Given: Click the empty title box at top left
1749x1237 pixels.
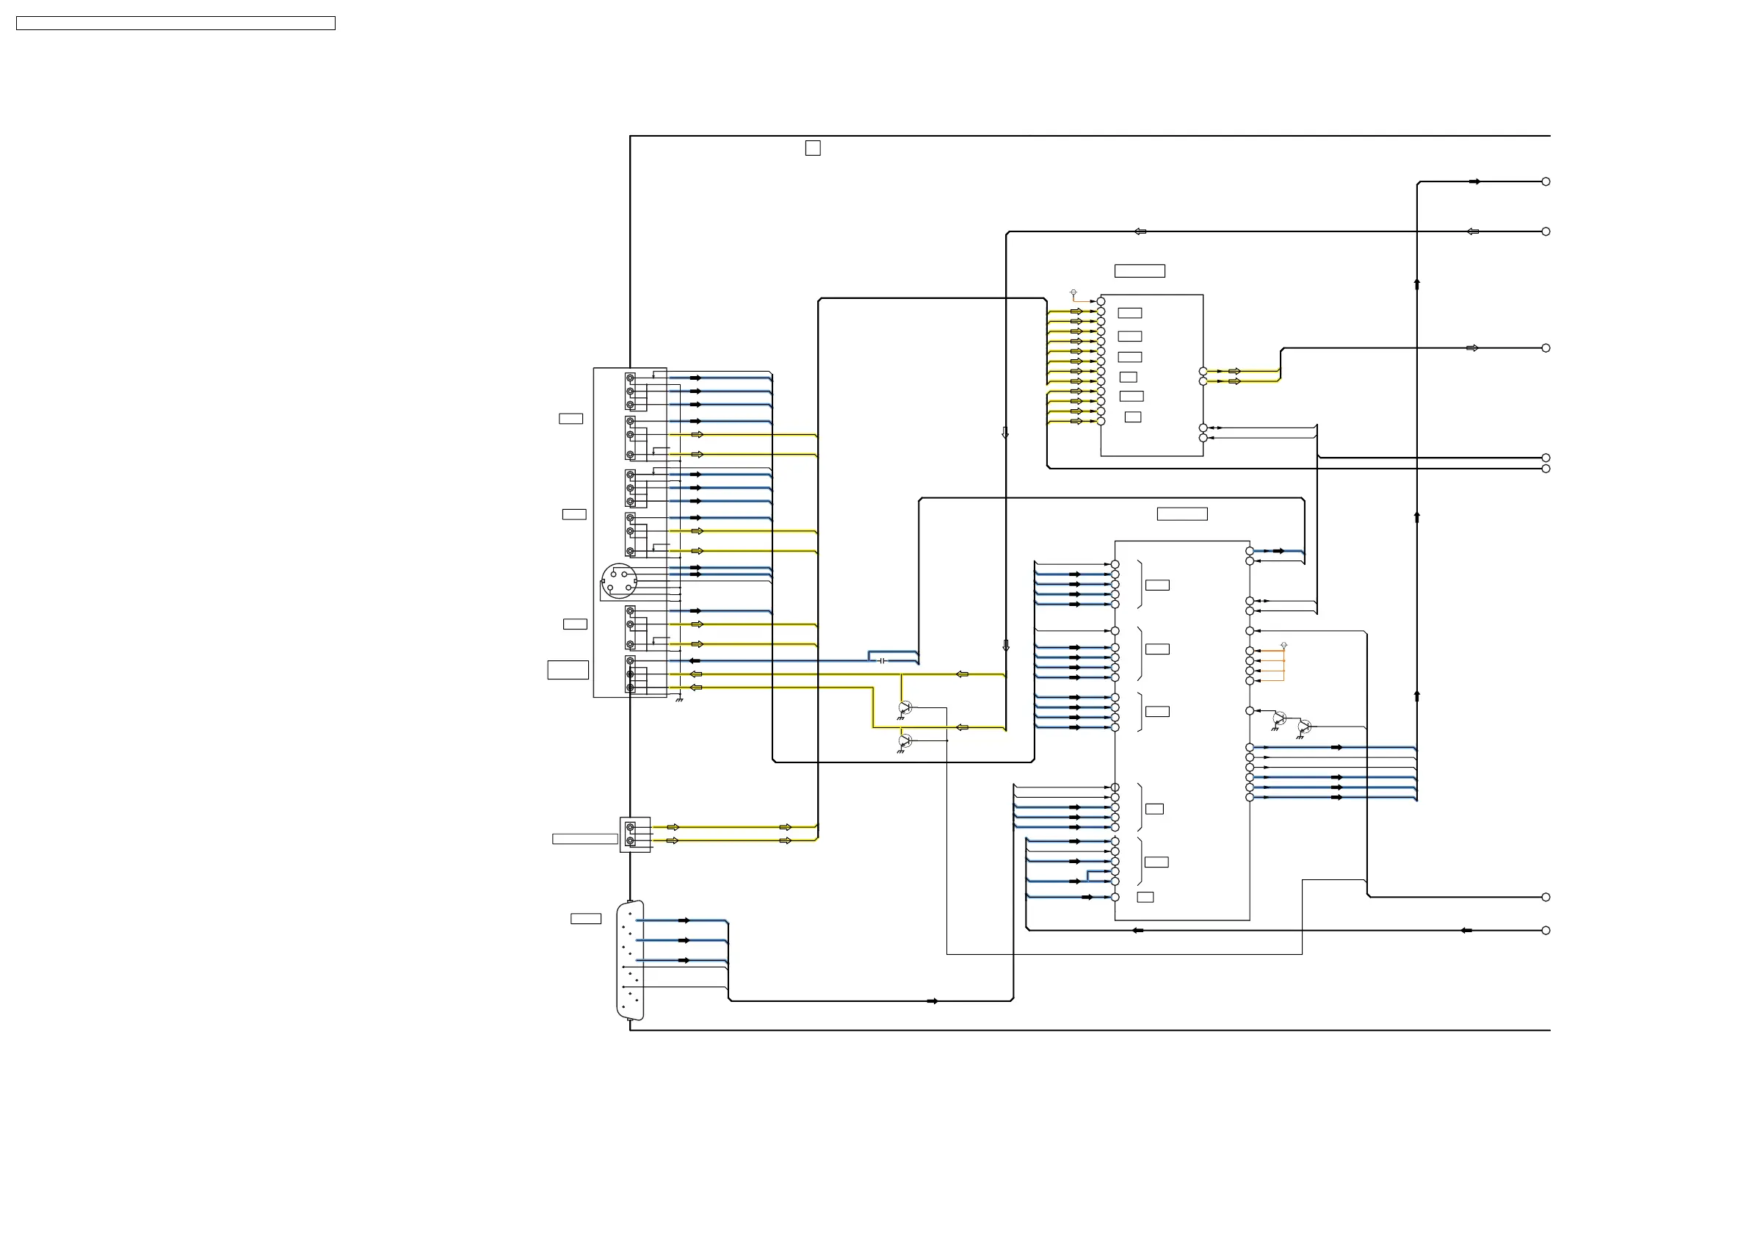Looking at the screenshot, I should 175,24.
